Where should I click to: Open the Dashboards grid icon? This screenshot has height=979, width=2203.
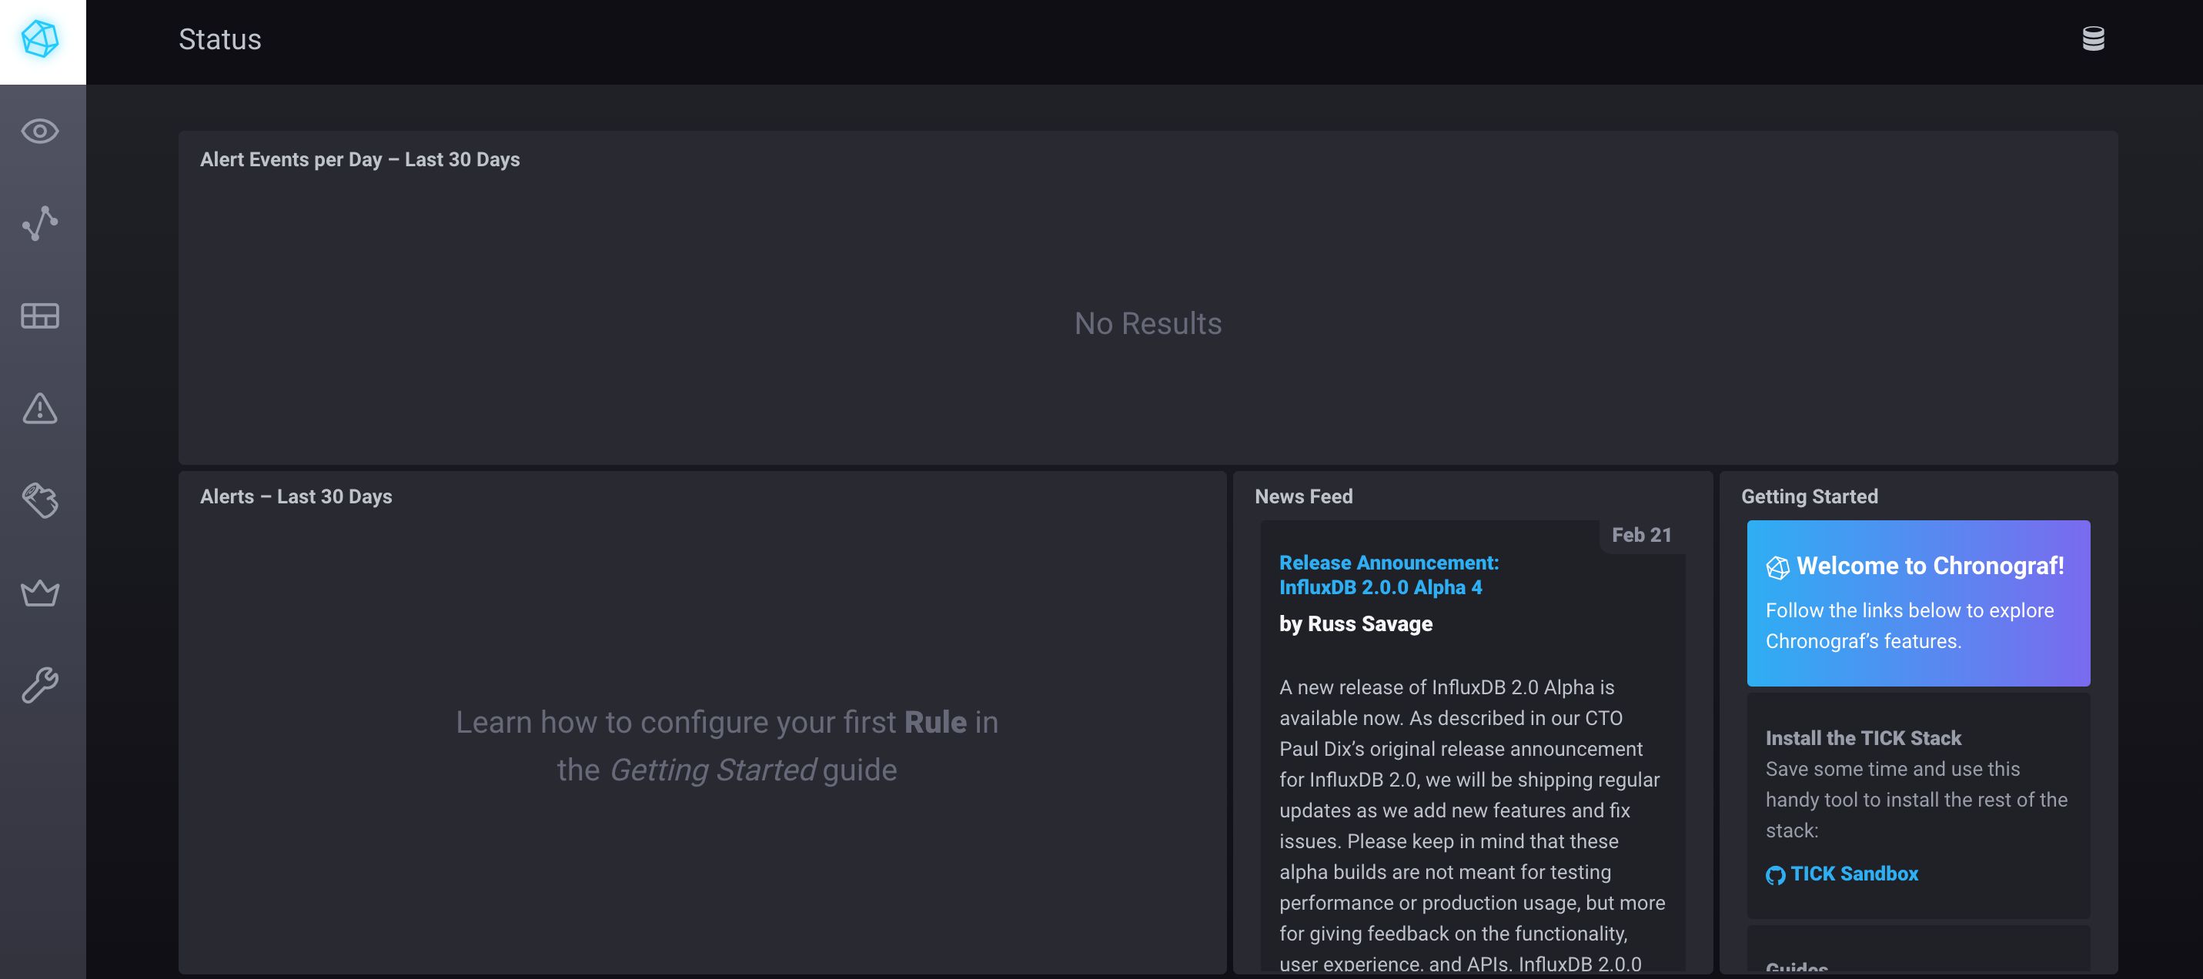tap(40, 316)
